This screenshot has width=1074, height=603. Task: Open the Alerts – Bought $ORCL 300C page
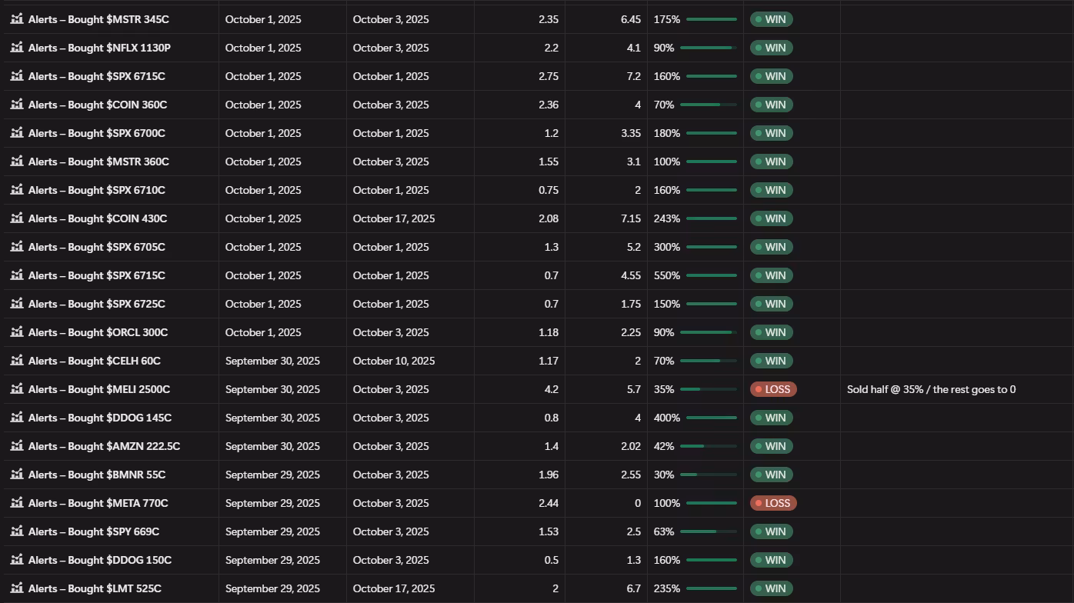(98, 332)
